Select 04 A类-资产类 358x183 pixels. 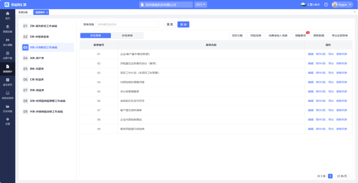(x=47, y=58)
